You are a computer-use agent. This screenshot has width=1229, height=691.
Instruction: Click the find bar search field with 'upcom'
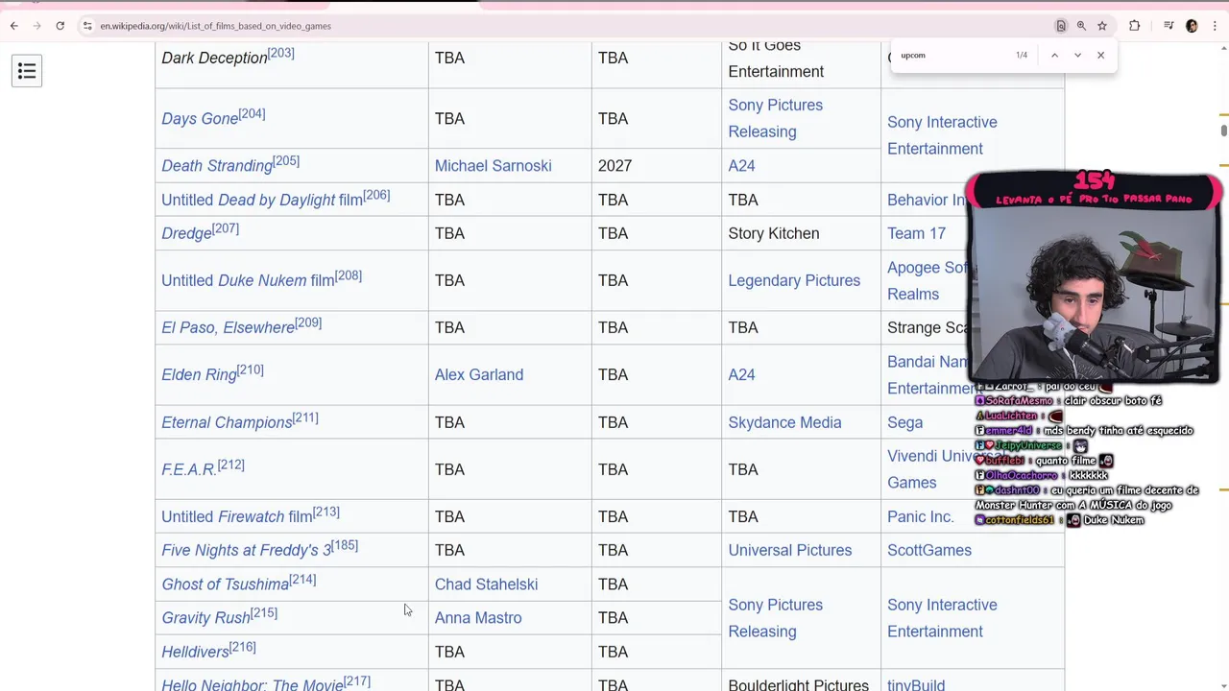951,56
